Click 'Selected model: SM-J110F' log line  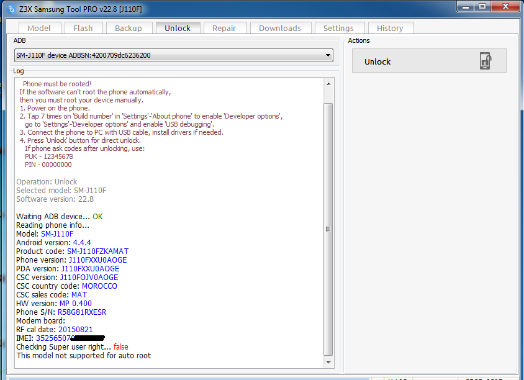coord(61,191)
